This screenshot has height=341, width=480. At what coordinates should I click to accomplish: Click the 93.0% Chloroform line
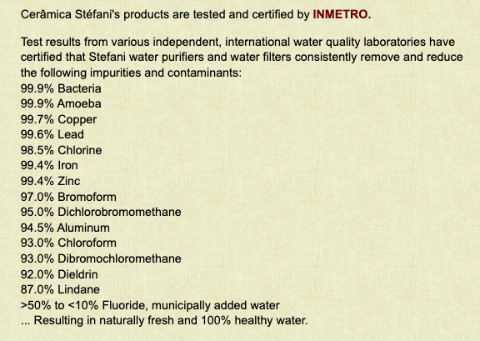[68, 243]
